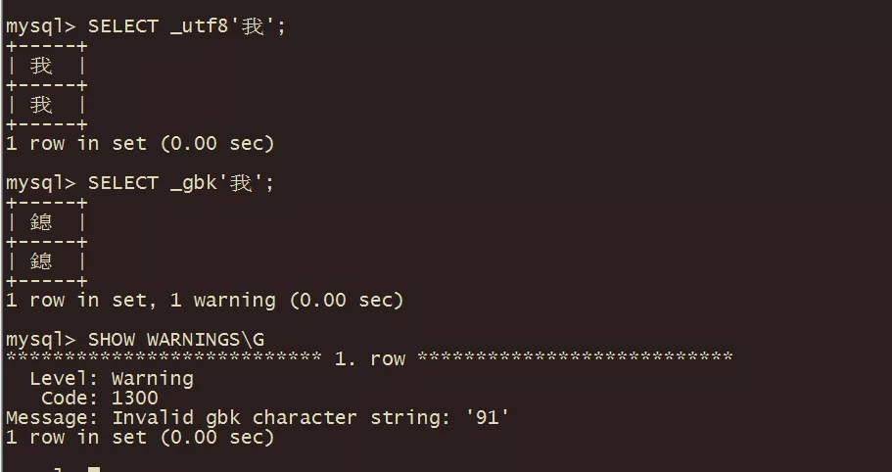The image size is (892, 472).
Task: Click the 鎴 data row in the second result table
Action: coord(42,261)
